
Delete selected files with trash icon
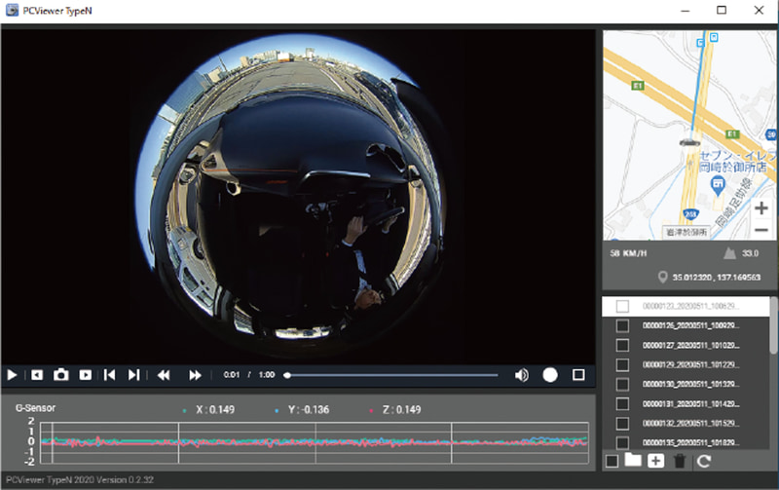(680, 460)
